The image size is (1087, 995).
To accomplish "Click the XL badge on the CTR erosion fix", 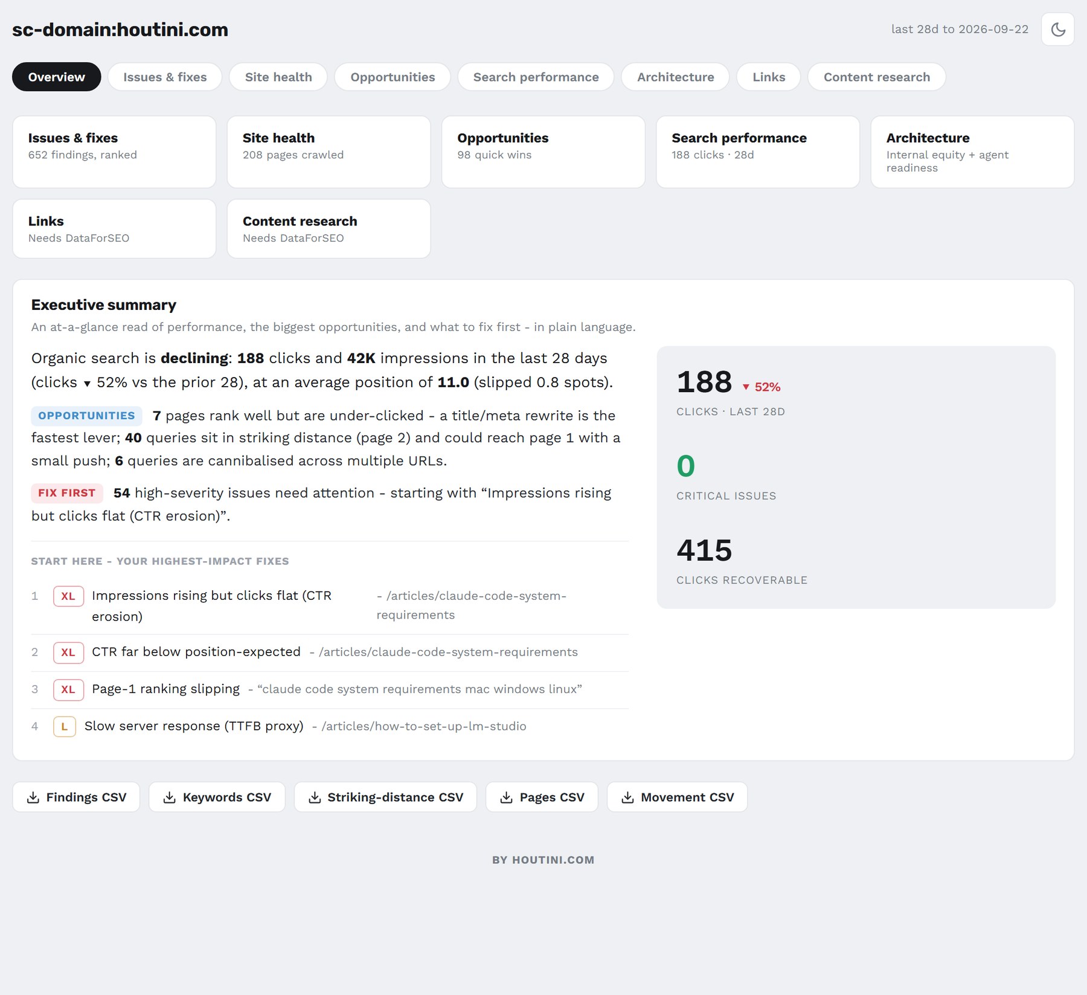I will point(68,596).
